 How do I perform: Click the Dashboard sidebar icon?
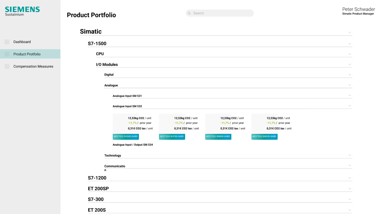(x=7, y=42)
